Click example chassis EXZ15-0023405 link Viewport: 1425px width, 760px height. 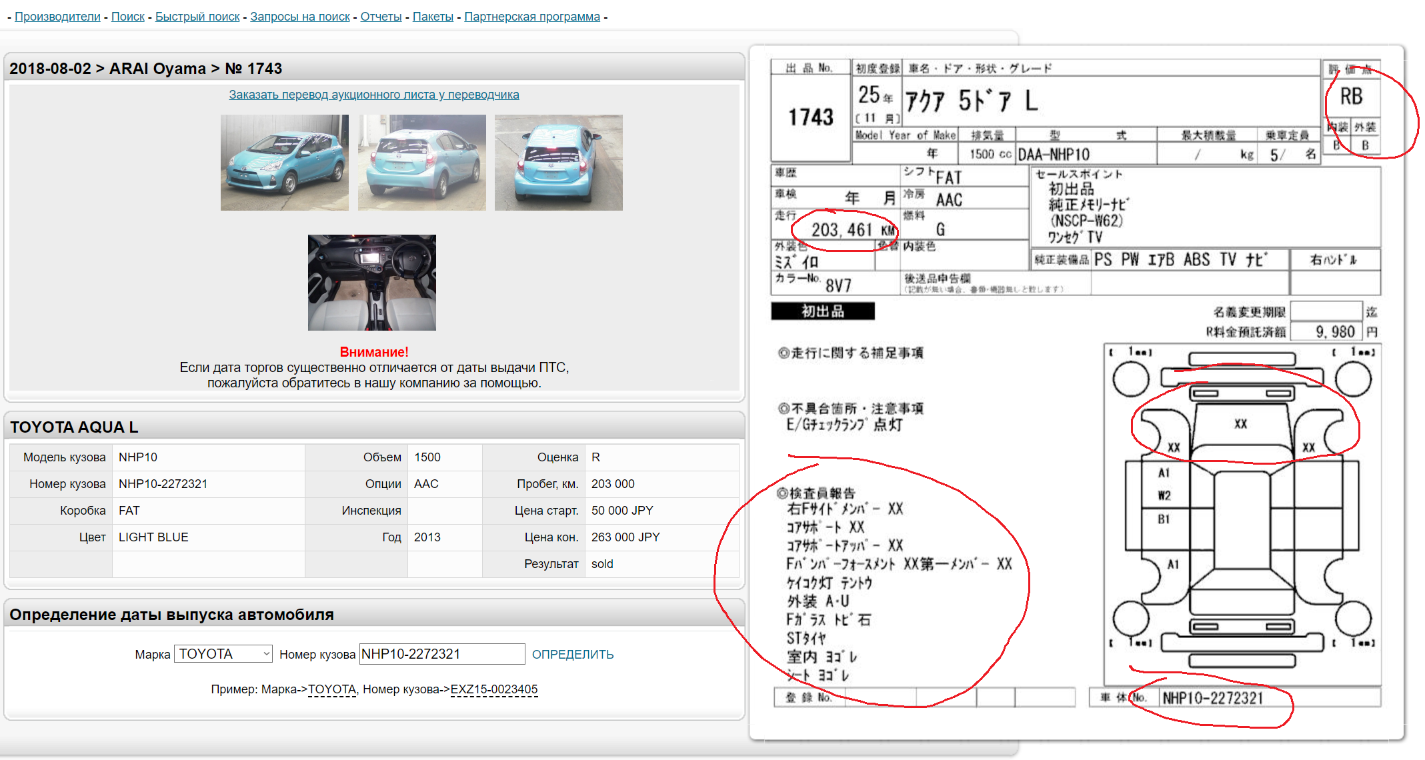[494, 689]
